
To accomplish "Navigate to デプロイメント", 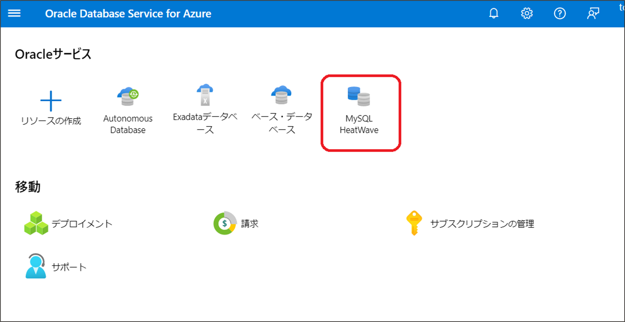I will [x=82, y=223].
